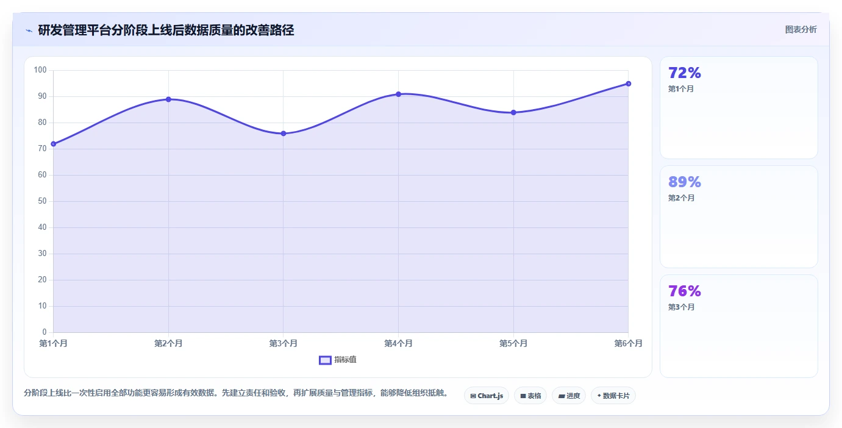Image resolution: width=842 pixels, height=428 pixels.
Task: Click the lightning icon beside the title
Action: [x=29, y=30]
